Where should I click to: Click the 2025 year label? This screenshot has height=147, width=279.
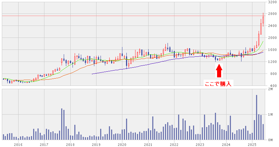tap(252, 145)
